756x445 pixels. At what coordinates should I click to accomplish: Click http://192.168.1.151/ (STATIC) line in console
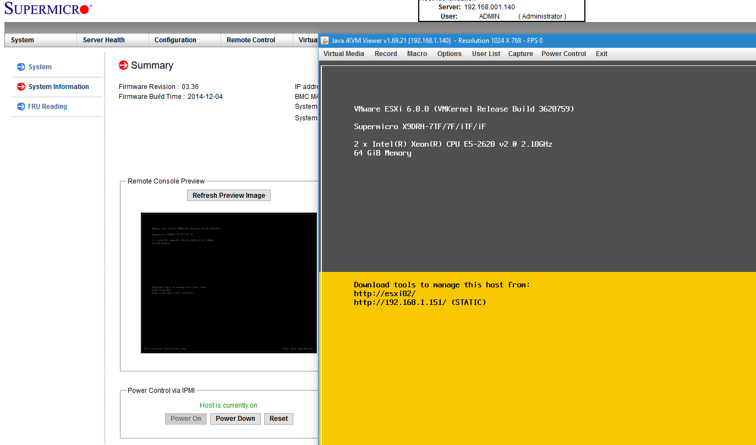(x=420, y=303)
